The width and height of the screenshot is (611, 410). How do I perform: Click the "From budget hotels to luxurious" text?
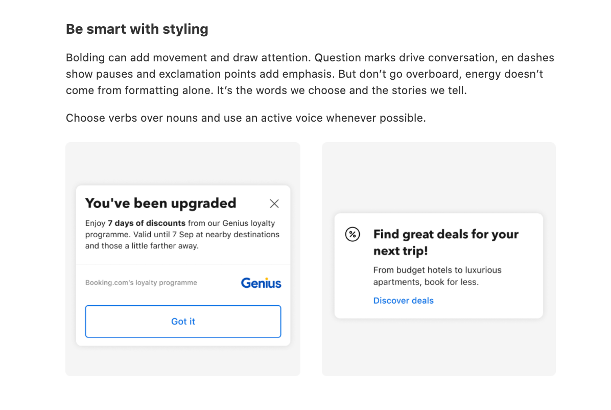pyautogui.click(x=437, y=270)
